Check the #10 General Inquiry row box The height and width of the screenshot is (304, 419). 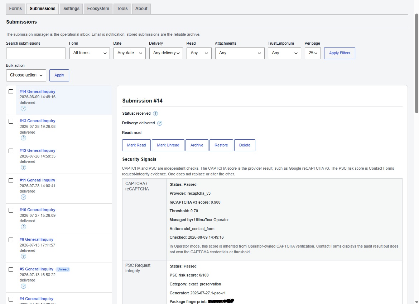point(11,210)
